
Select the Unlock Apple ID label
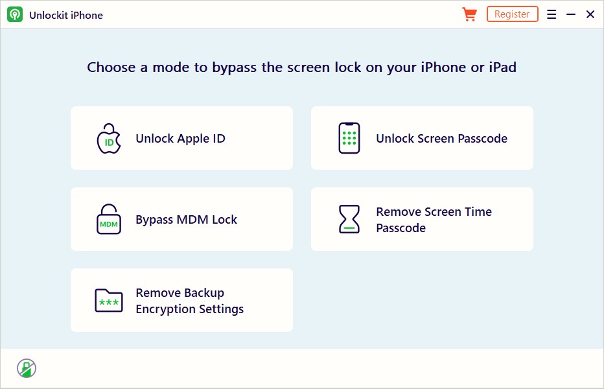[180, 139]
